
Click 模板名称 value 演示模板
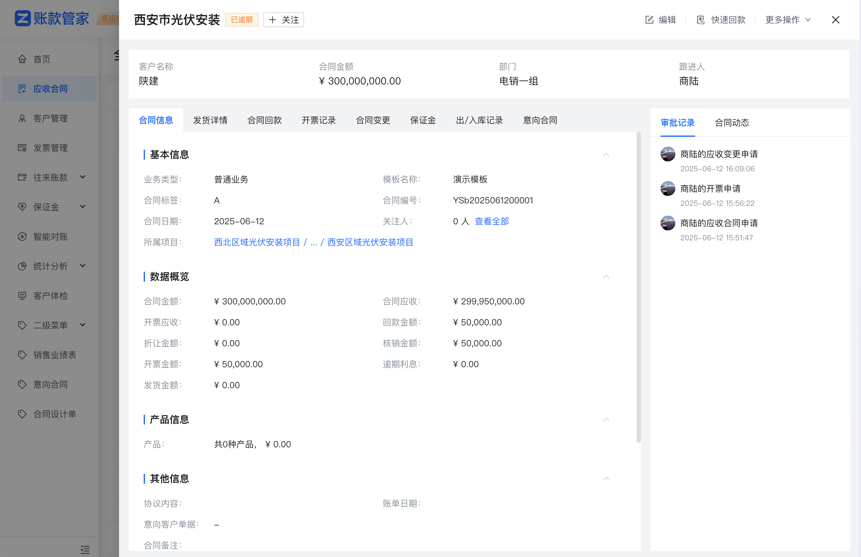[470, 180]
